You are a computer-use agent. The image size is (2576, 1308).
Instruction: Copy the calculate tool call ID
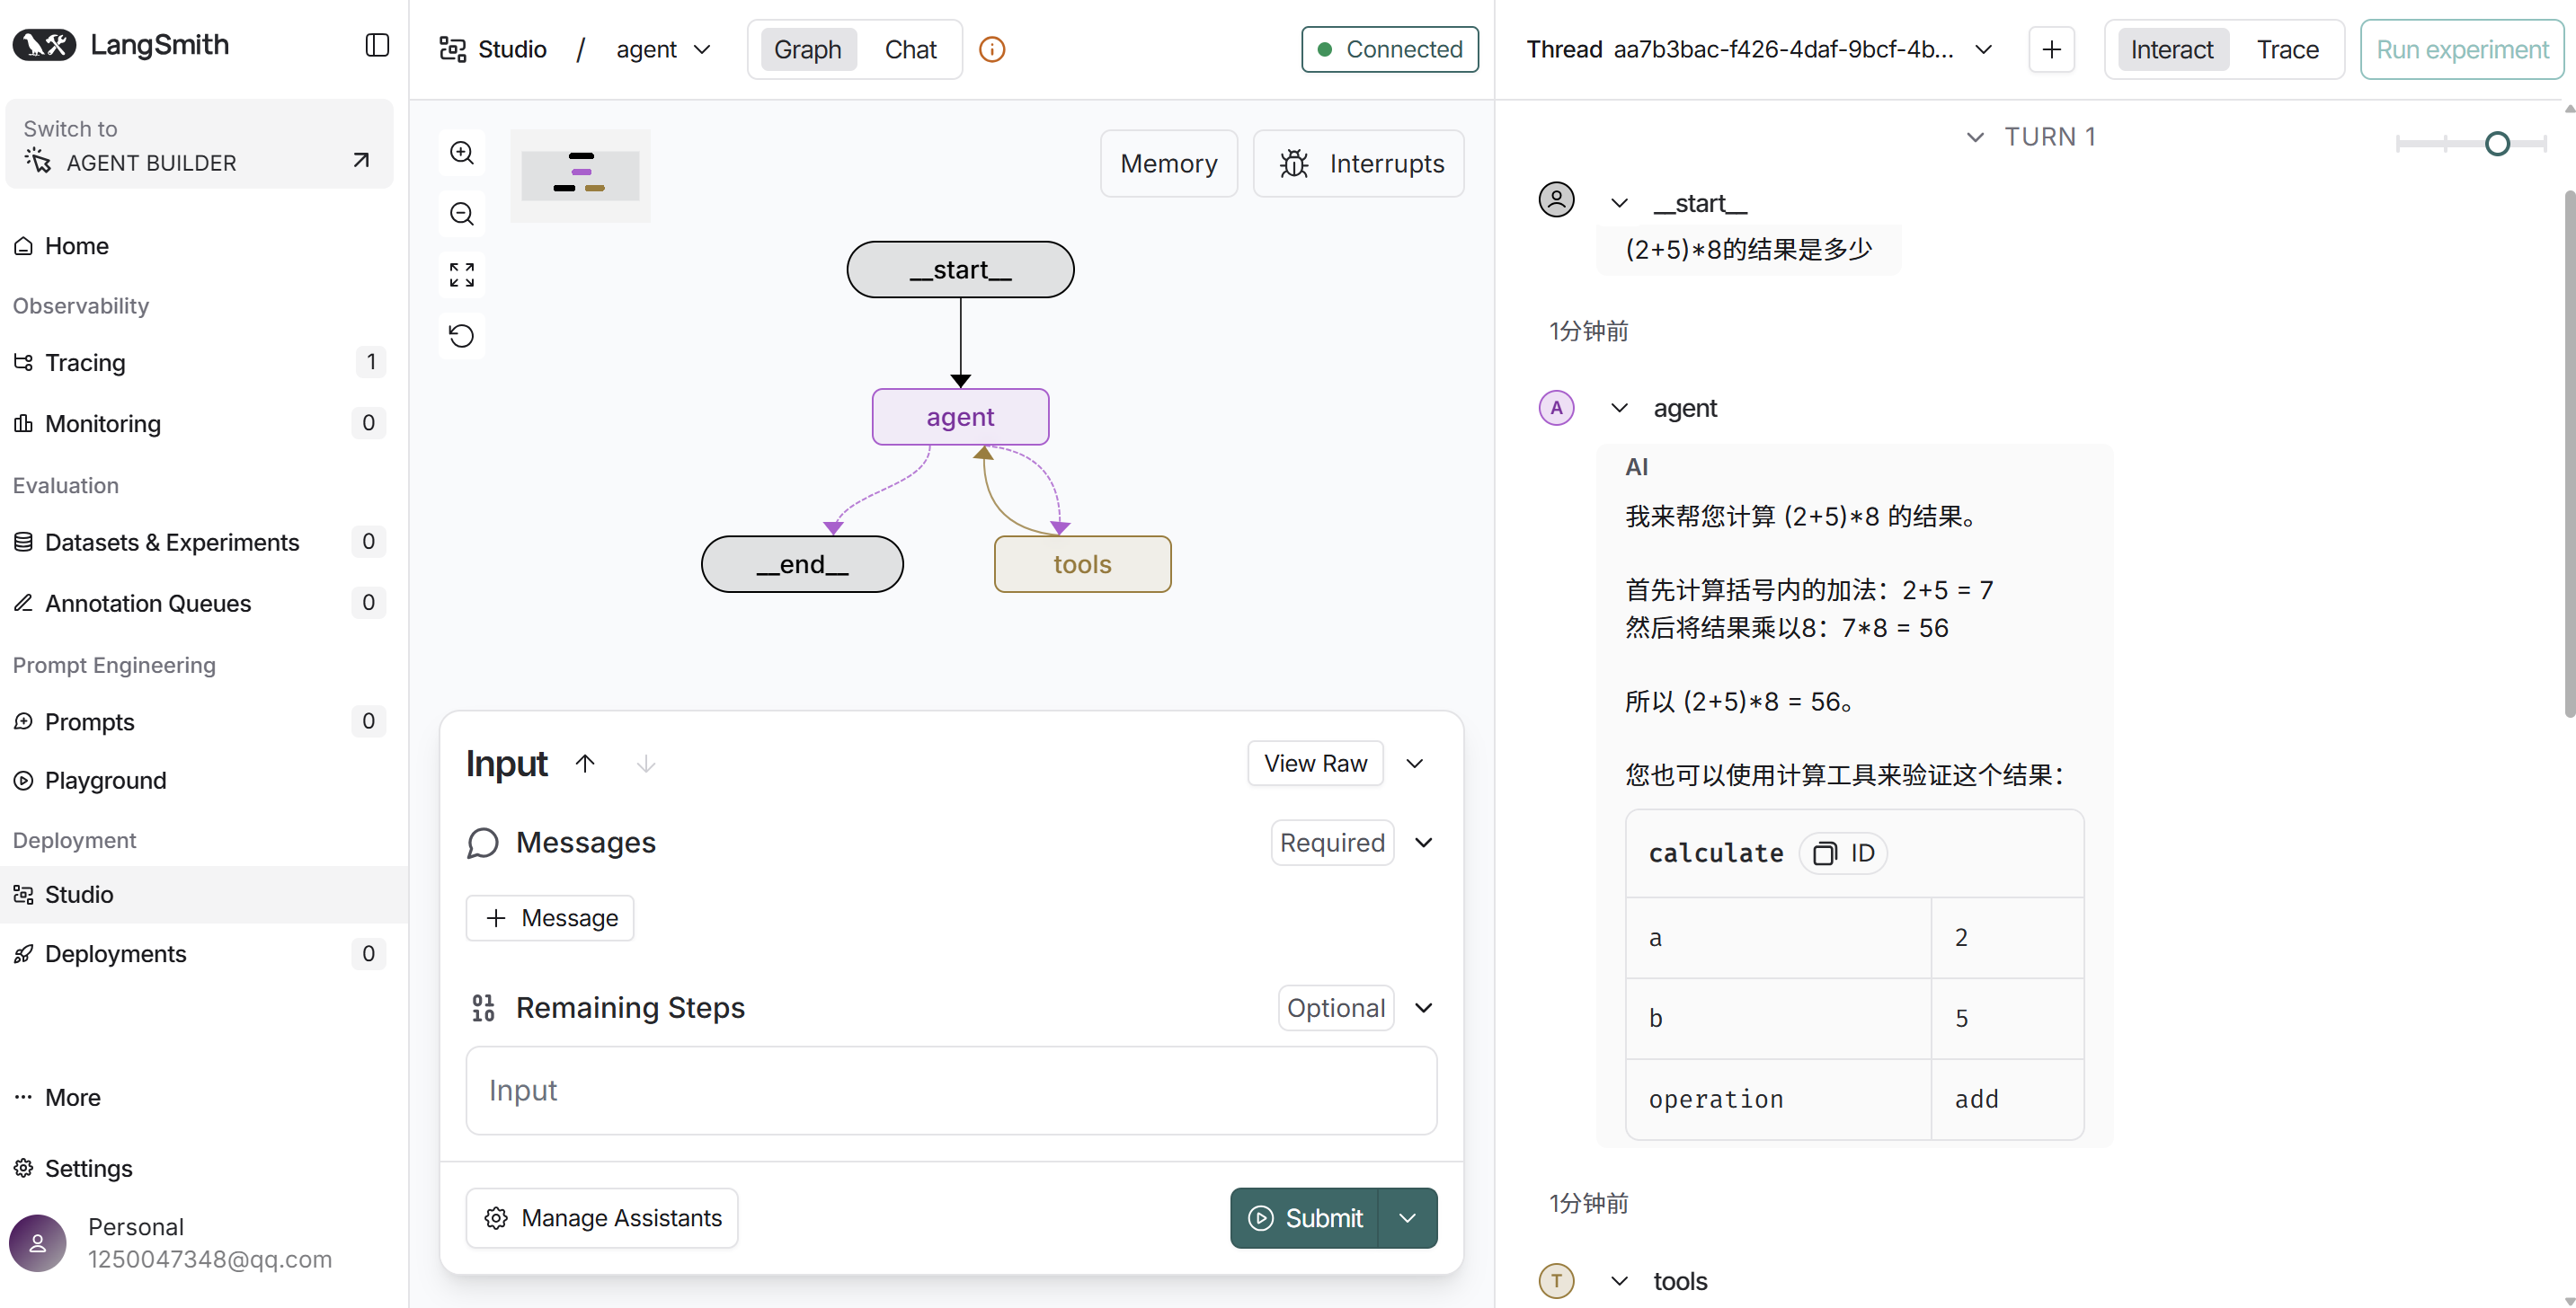click(1843, 853)
